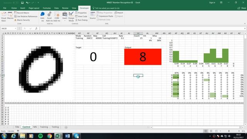This screenshot has height=139, width=247.
Task: Click Run Dialog
Action: pyautogui.click(x=81, y=20)
